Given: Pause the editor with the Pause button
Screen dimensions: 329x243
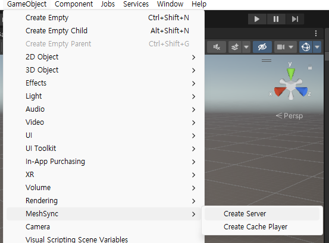Looking at the screenshot, I should (276, 19).
